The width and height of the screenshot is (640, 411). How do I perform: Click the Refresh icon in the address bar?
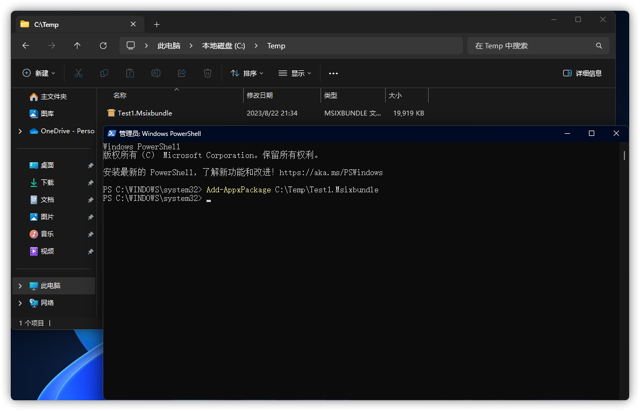point(103,46)
